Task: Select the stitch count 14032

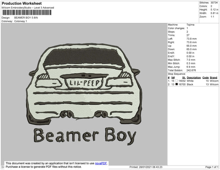Action: click(x=182, y=81)
